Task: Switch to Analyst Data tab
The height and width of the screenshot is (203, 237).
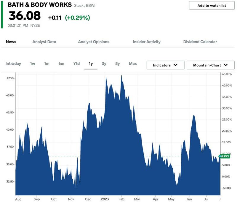Action: coord(44,42)
